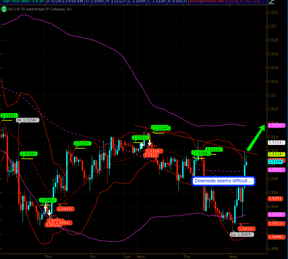Click the low price L: 1.5099 readout
The image size is (288, 259).
coord(137,1)
